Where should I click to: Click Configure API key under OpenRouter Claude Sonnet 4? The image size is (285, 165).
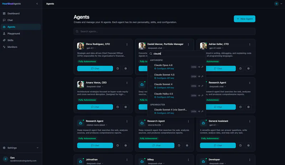pyautogui.click(x=164, y=113)
